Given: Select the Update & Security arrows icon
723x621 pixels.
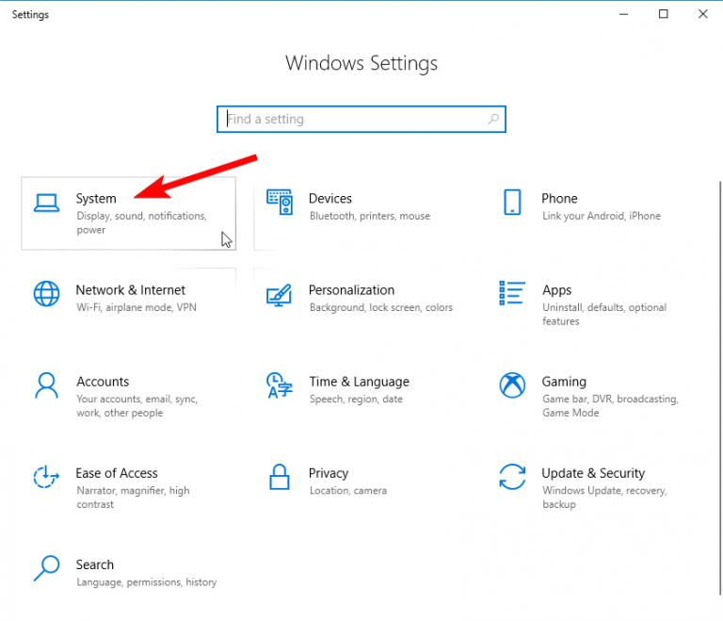Looking at the screenshot, I should 512,477.
